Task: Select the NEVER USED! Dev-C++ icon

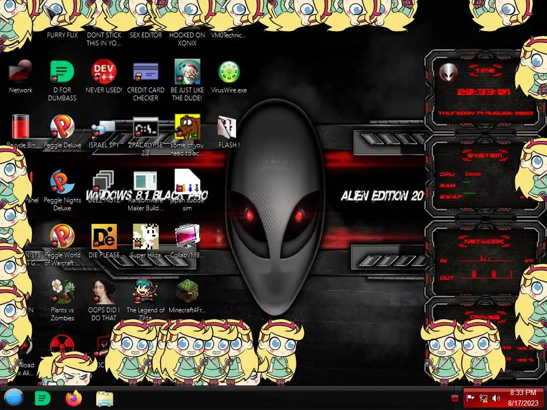Action: 104,72
